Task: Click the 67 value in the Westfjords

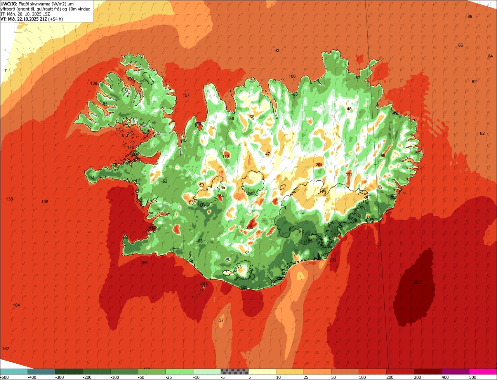Action: 105,103
